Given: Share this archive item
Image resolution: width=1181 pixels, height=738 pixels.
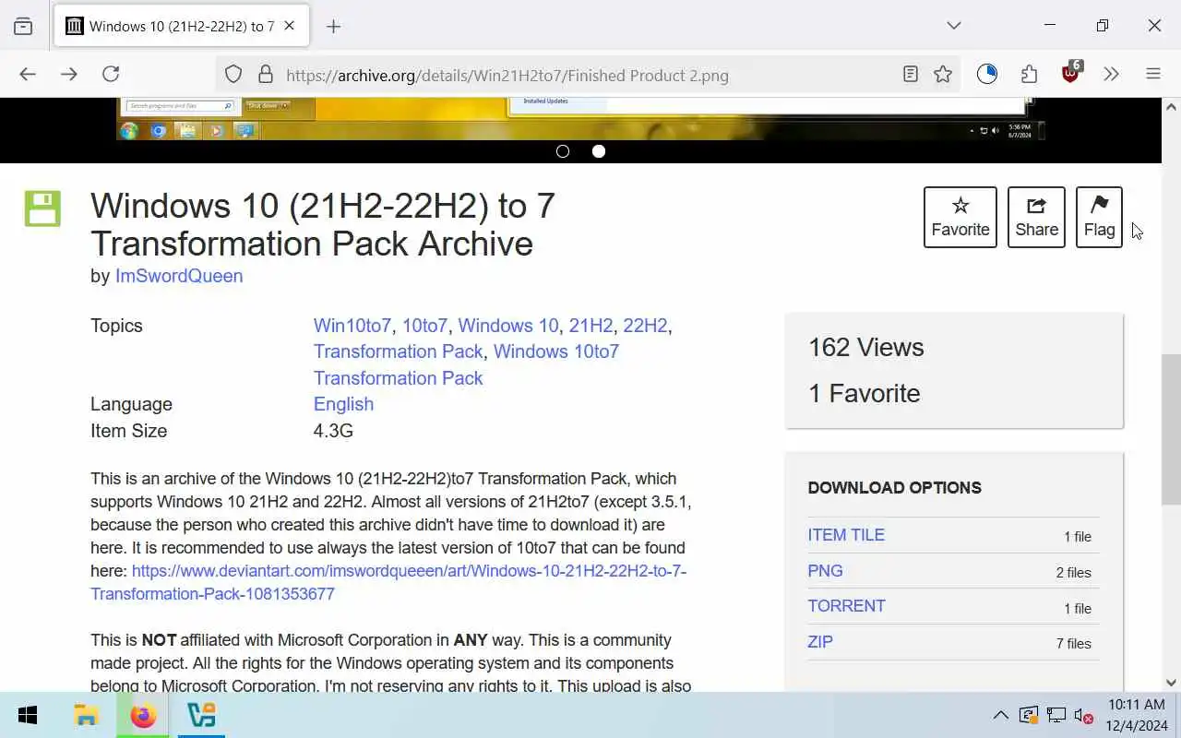Looking at the screenshot, I should [1037, 217].
